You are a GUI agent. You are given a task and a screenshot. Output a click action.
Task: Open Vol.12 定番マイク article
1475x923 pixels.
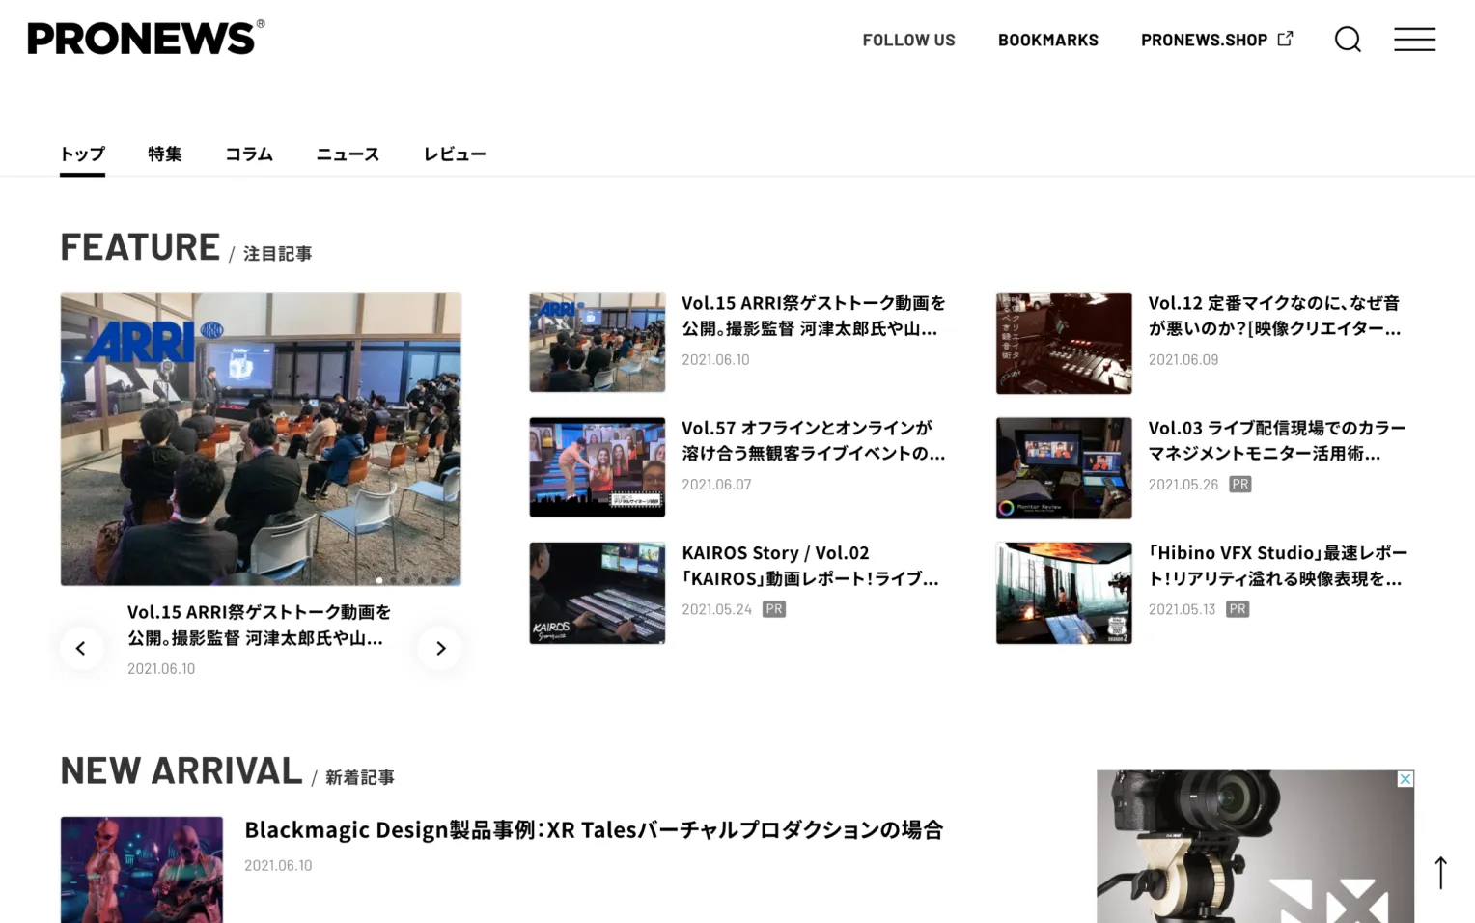click(1274, 316)
